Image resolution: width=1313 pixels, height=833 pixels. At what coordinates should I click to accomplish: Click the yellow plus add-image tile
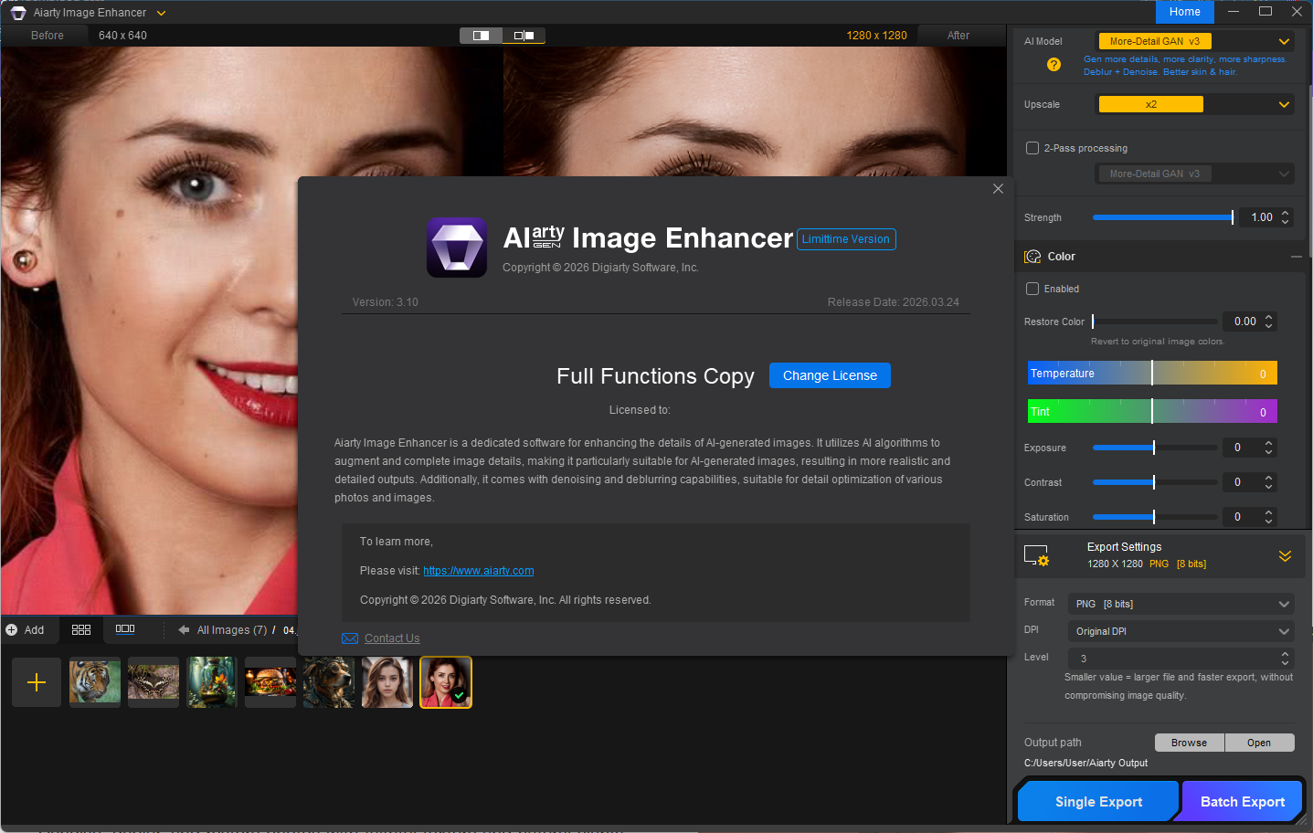click(37, 682)
